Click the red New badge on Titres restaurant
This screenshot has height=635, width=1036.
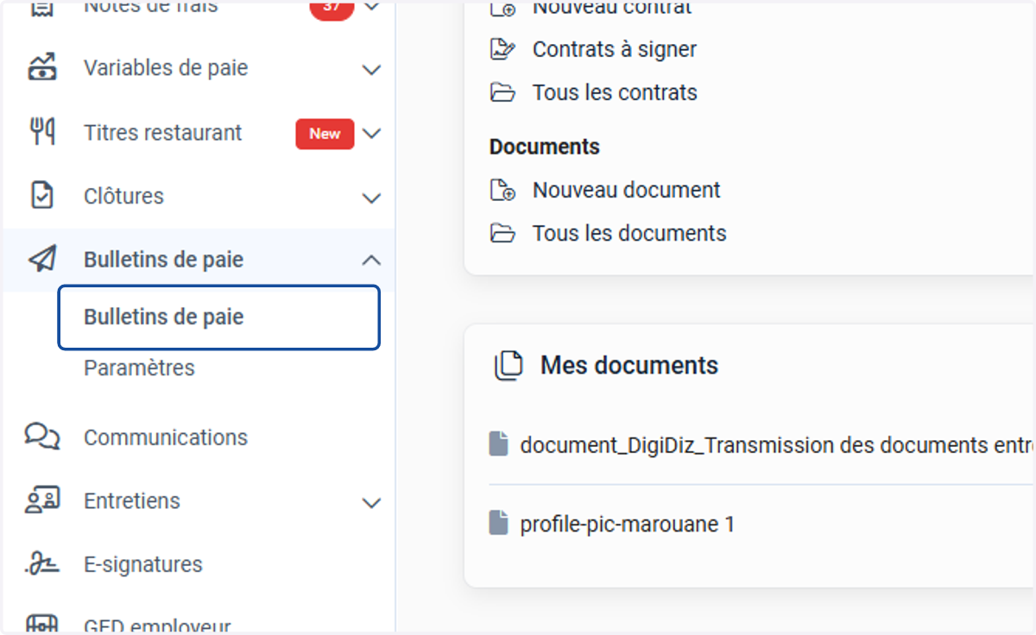click(x=325, y=134)
